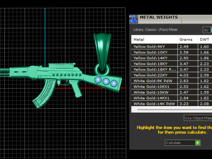Click the 4.03 grams value
This screenshot has width=212, height=159.
(x=184, y=75)
